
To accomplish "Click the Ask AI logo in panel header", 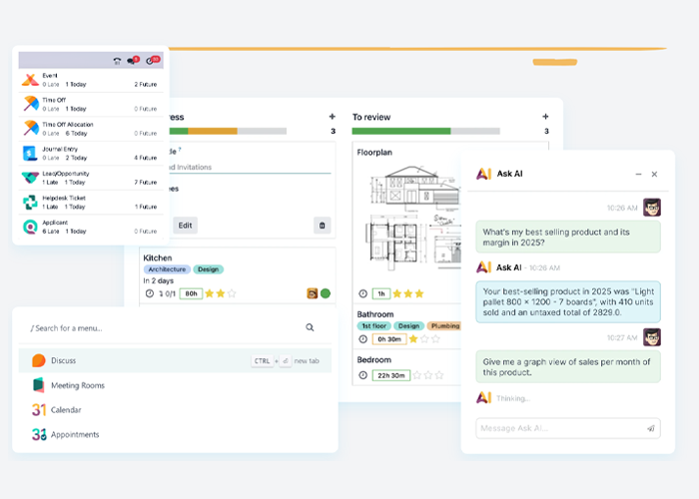I will click(483, 174).
